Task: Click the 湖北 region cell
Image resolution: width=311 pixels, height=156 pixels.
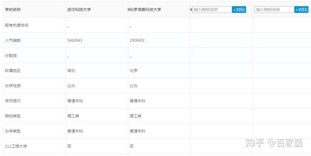Action: pos(71,71)
